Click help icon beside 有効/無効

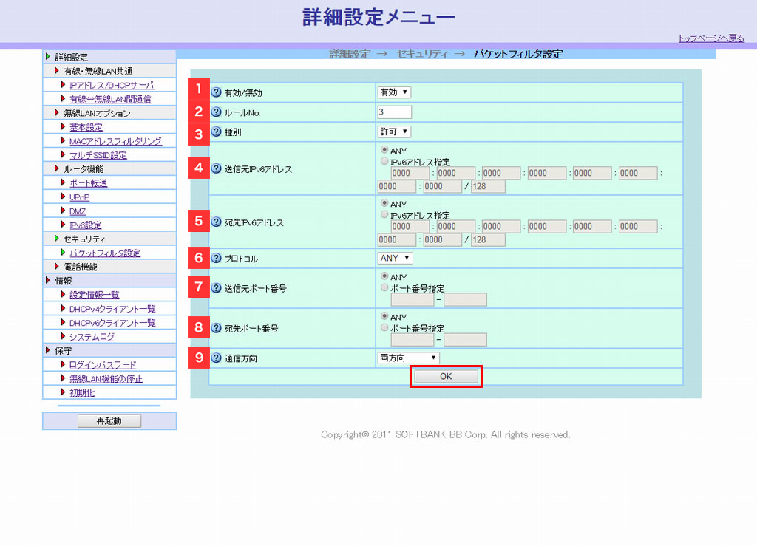click(x=217, y=92)
